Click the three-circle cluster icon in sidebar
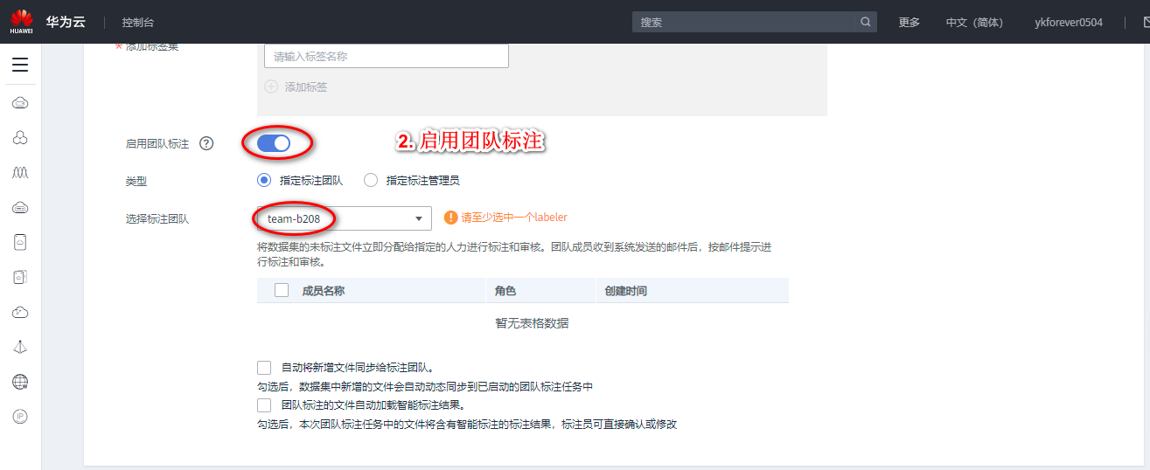Image resolution: width=1150 pixels, height=470 pixels. [x=20, y=137]
